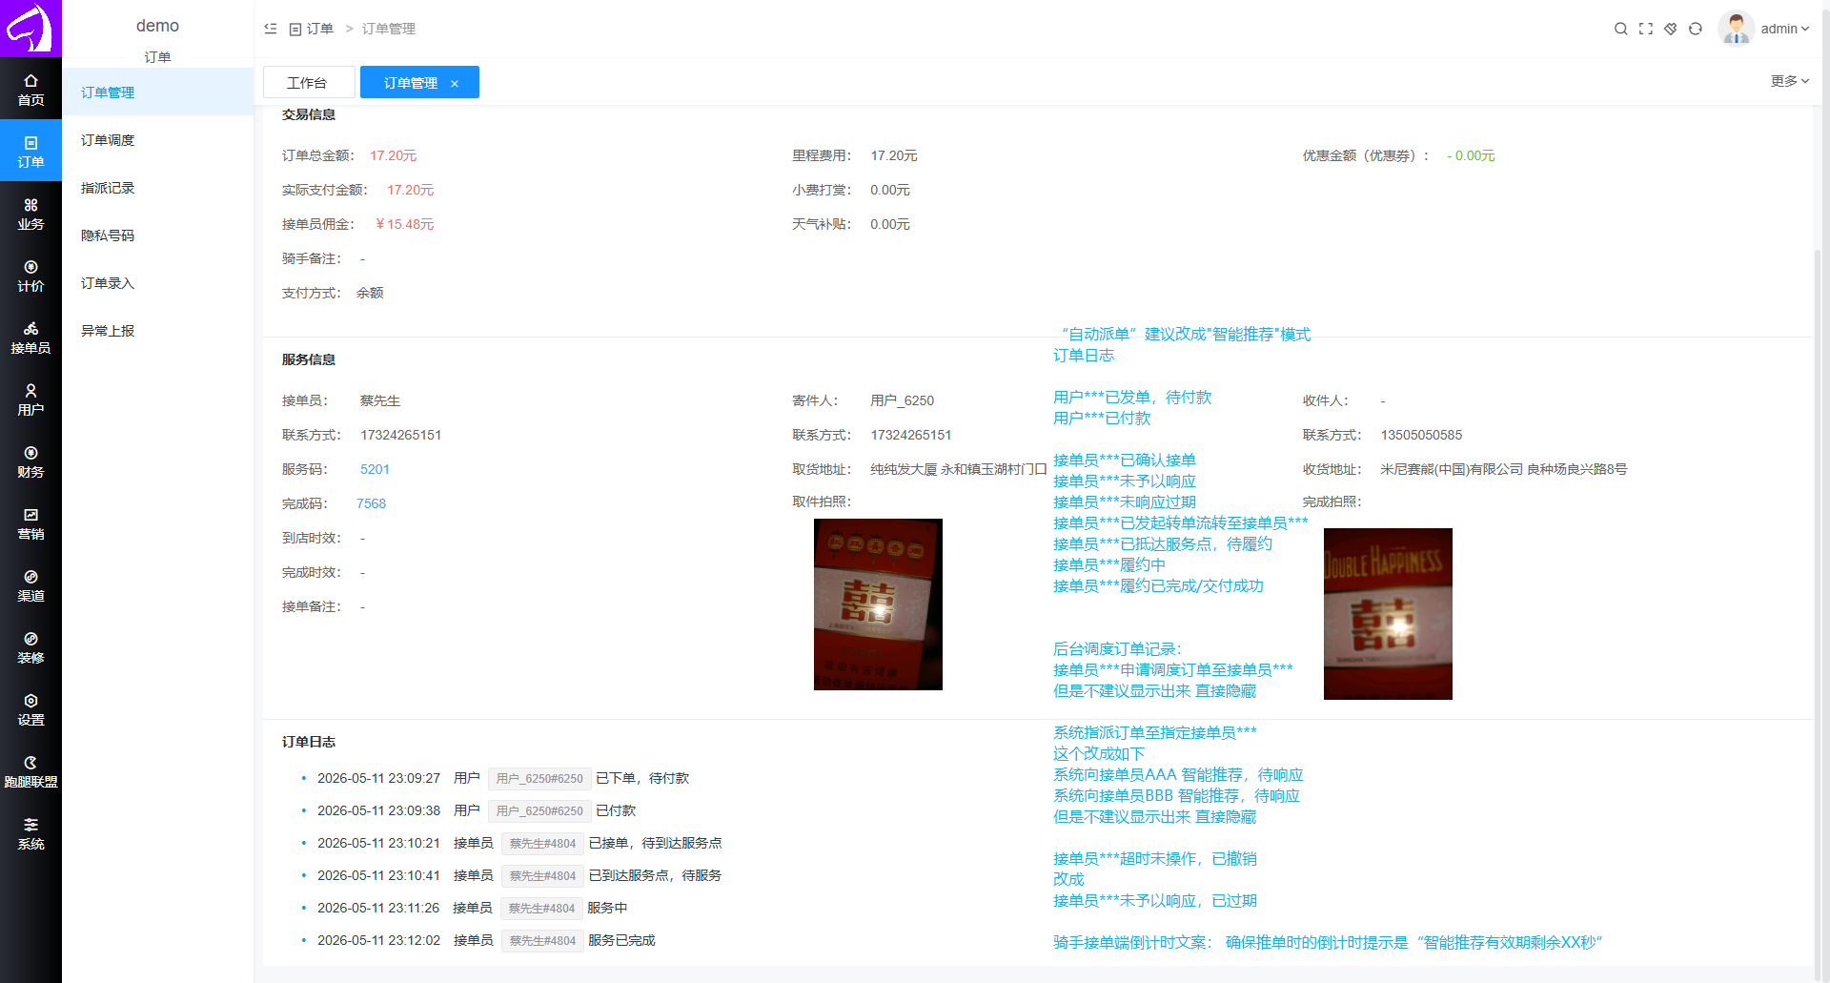The image size is (1830, 983).
Task: Open the 用户 users section
Action: [x=30, y=399]
